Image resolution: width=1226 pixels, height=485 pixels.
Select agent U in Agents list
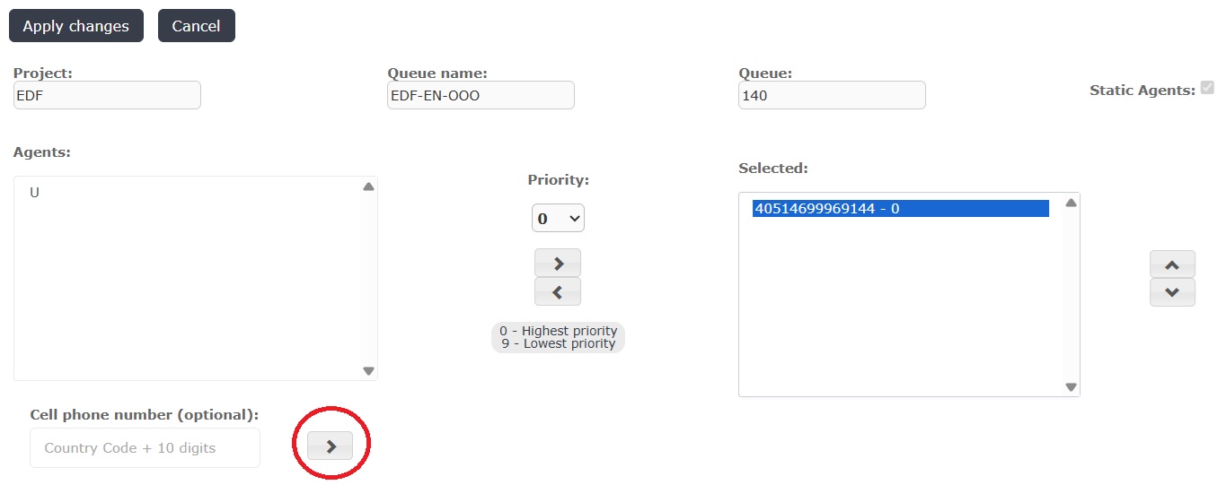click(35, 193)
